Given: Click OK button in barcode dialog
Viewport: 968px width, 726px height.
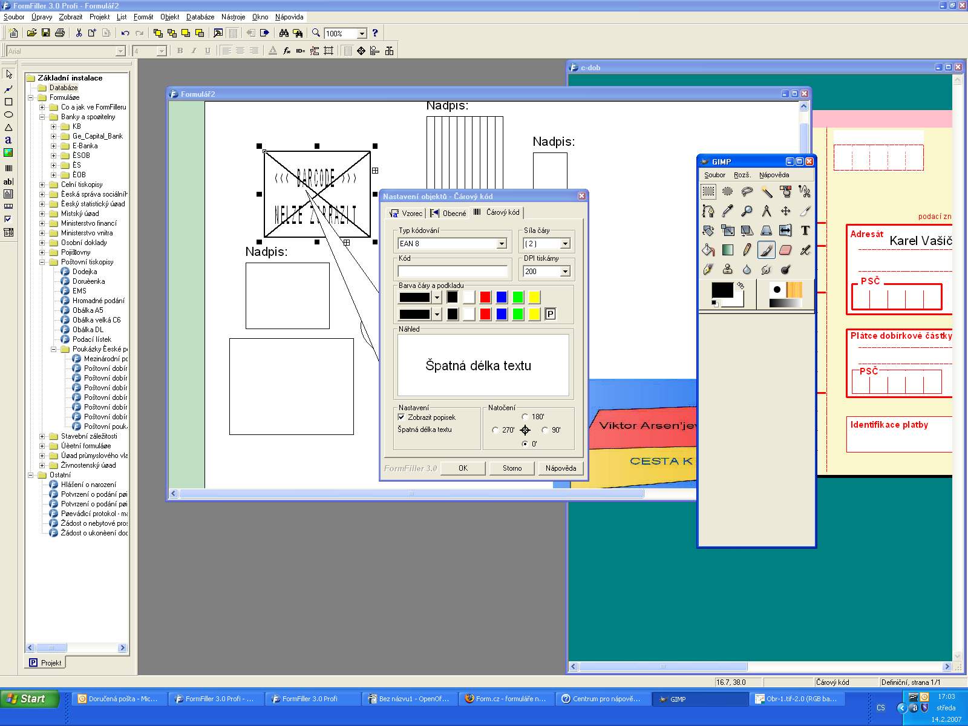Looking at the screenshot, I should coord(463,468).
